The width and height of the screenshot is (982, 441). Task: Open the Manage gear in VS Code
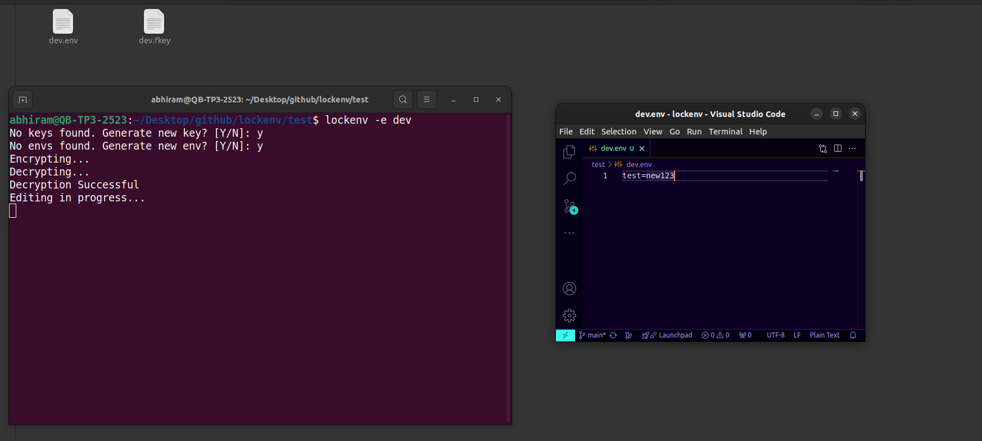569,316
